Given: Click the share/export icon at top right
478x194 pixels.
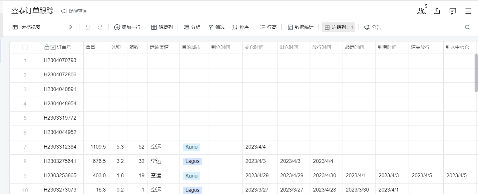Looking at the screenshot, I should (x=437, y=11).
